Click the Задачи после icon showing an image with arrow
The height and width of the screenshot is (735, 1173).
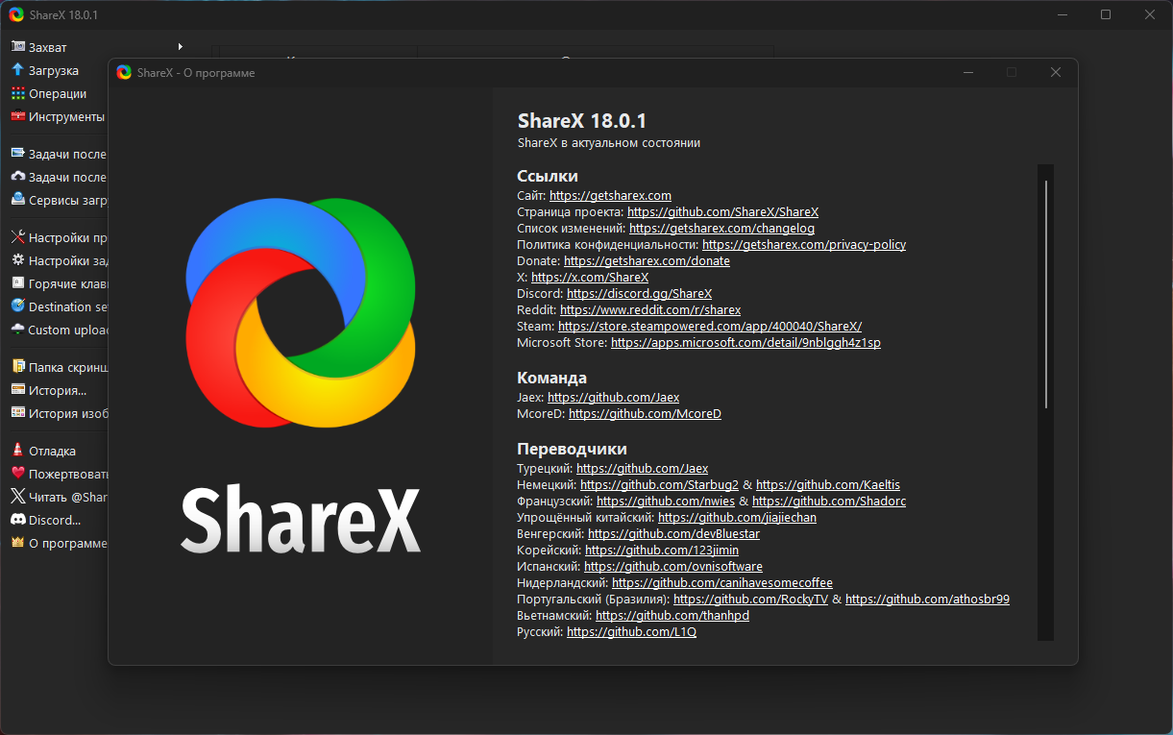coord(17,154)
